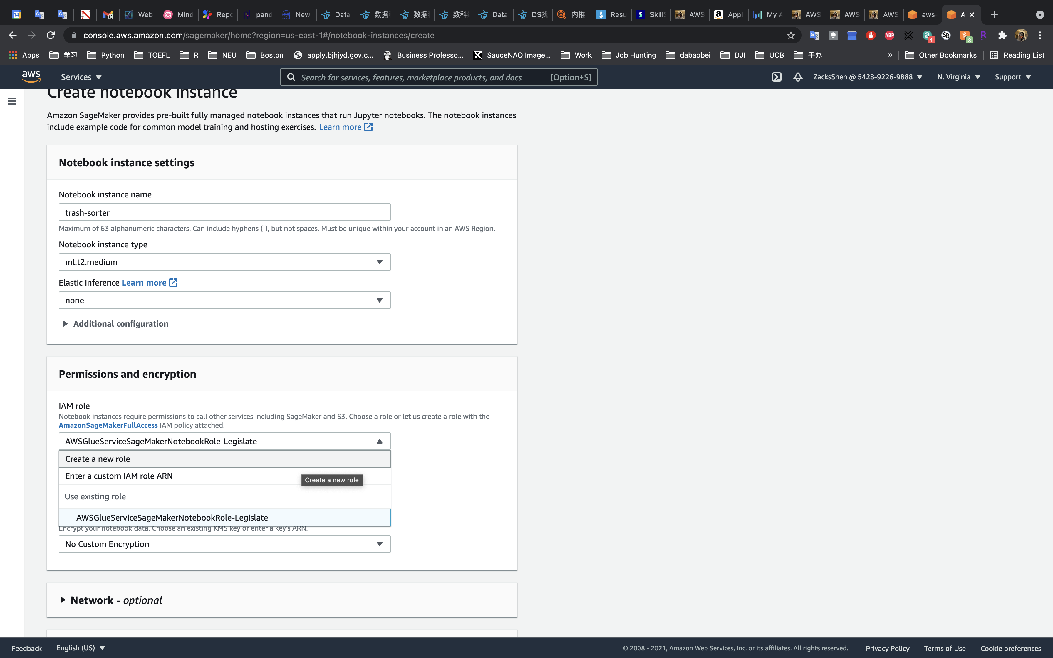Open the Chrome extensions puzzle icon
1053x658 pixels.
(x=1002, y=35)
